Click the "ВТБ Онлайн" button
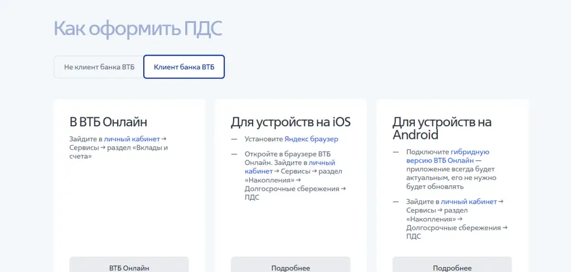 [x=129, y=264]
